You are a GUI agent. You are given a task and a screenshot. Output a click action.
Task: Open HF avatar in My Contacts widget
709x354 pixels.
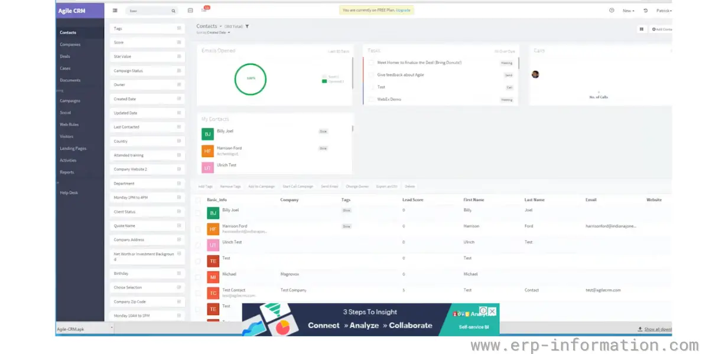tap(207, 151)
